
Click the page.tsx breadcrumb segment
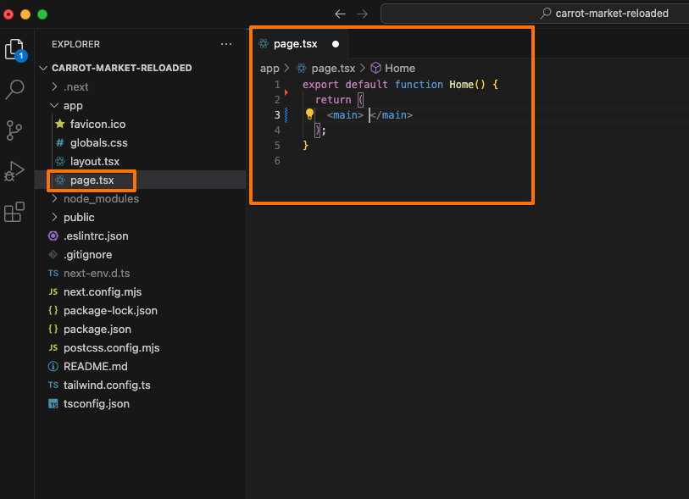[333, 69]
